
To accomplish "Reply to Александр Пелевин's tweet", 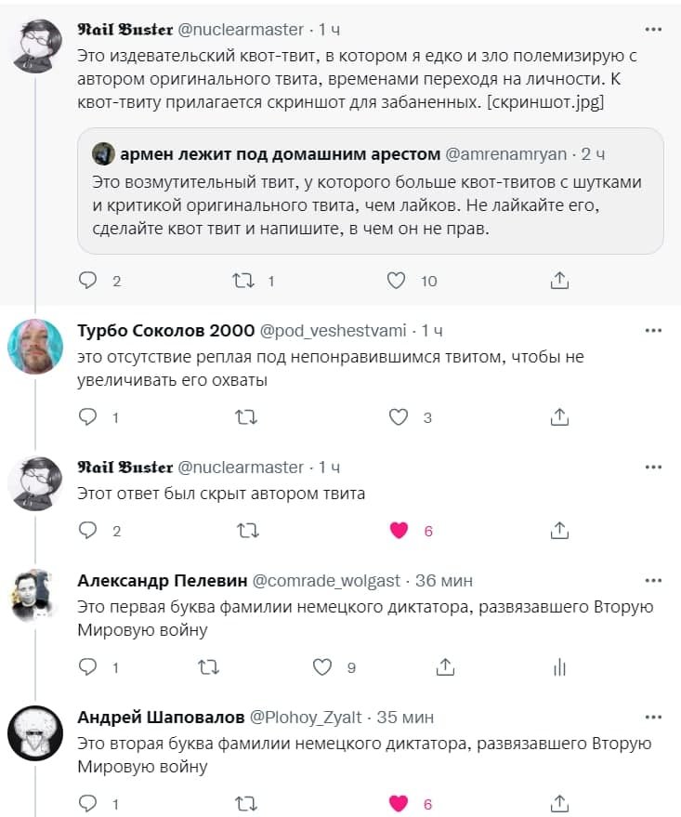I will [88, 666].
